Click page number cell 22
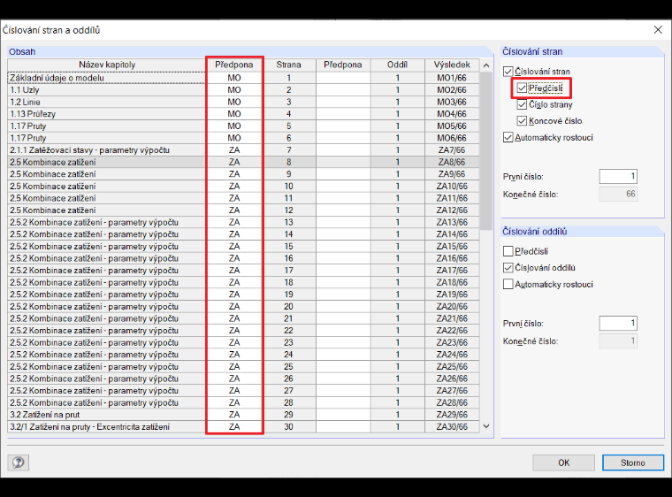 pos(288,331)
